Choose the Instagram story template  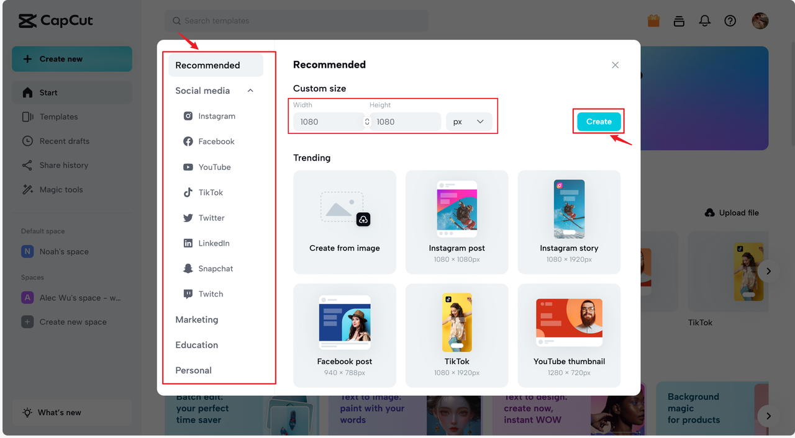click(569, 222)
